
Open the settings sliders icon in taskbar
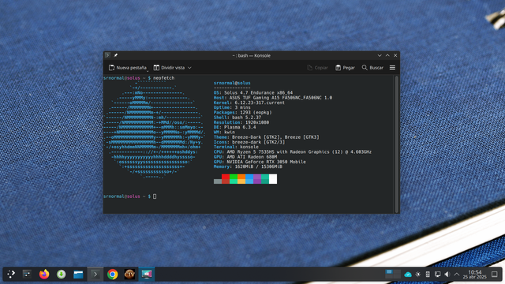(27, 275)
